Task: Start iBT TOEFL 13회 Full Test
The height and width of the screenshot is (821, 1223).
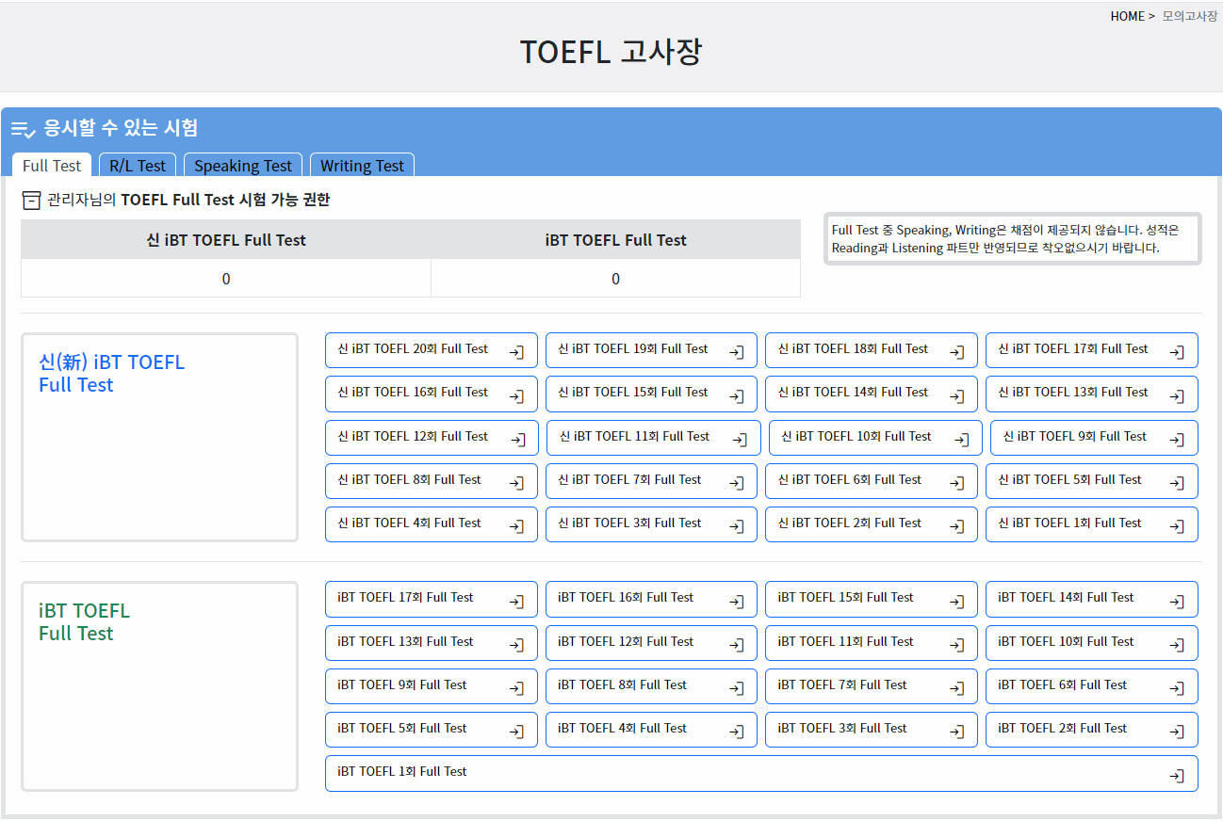Action: [432, 643]
